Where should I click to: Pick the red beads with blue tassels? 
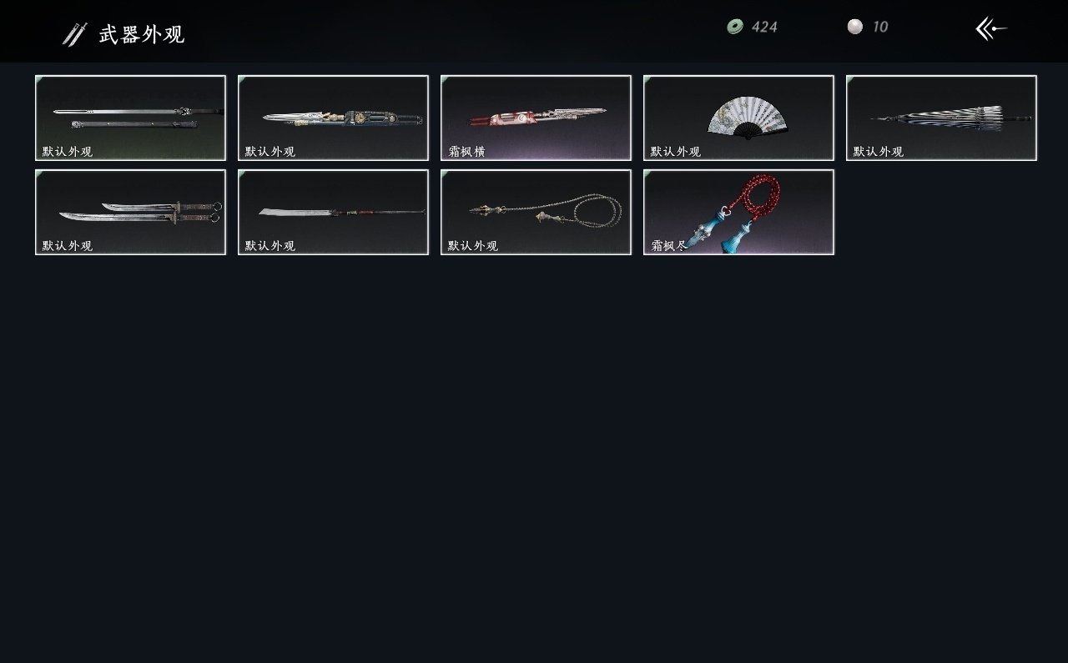(738, 212)
